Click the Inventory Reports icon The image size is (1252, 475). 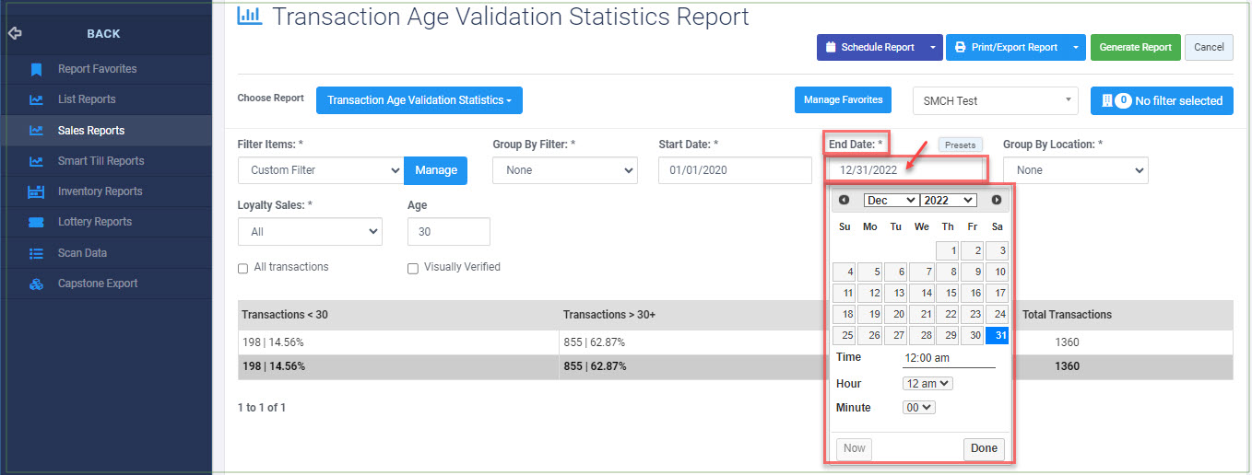click(36, 191)
